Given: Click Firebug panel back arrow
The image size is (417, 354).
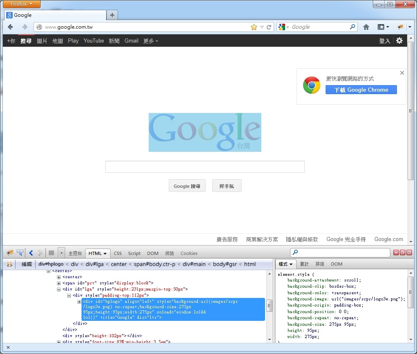Looking at the screenshot, I should click(31, 253).
